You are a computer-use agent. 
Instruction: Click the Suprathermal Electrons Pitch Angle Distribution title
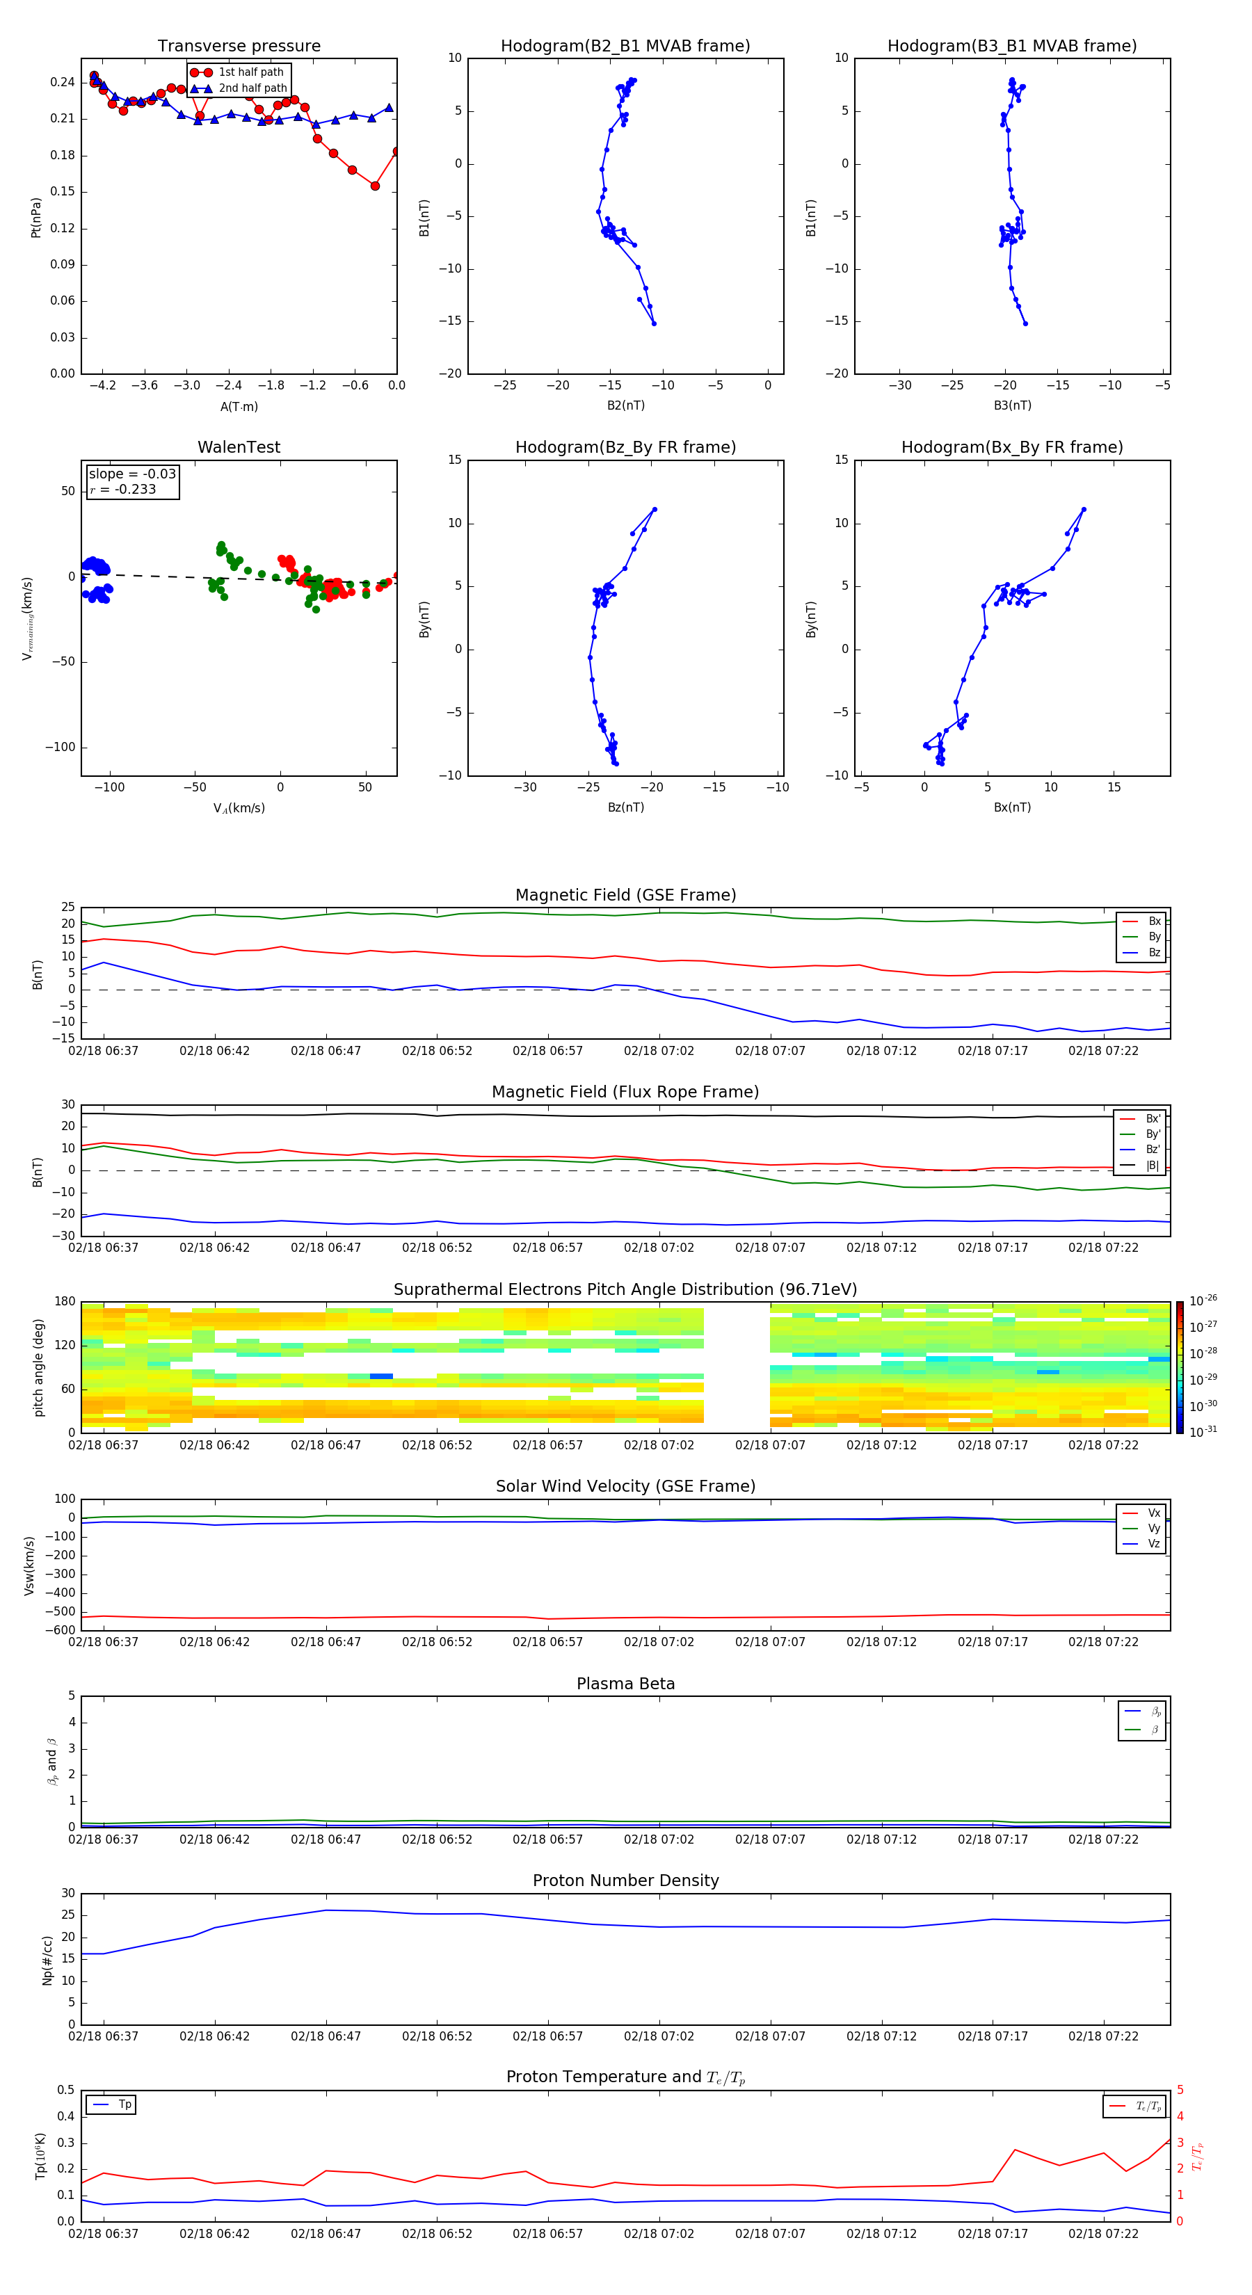point(625,1289)
